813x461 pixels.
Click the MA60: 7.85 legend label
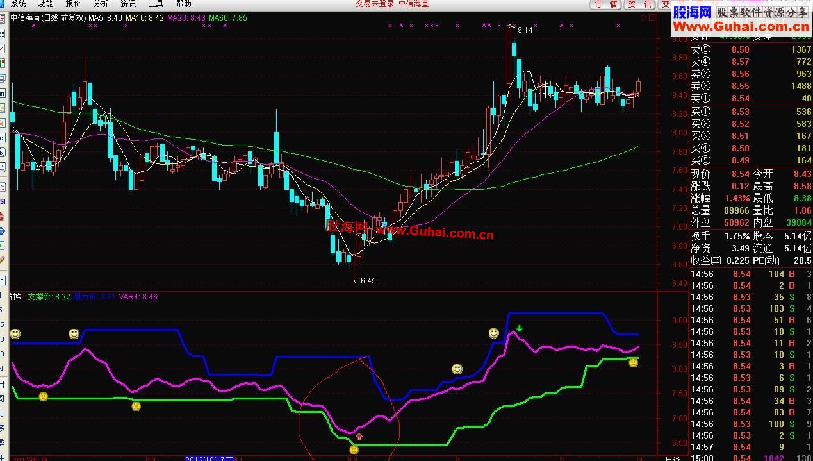tap(227, 18)
